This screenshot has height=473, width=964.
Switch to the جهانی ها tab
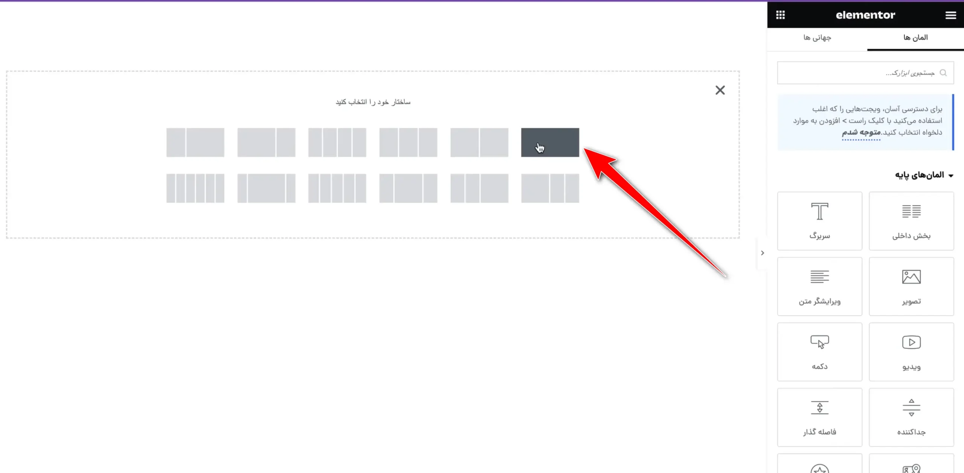pyautogui.click(x=817, y=38)
